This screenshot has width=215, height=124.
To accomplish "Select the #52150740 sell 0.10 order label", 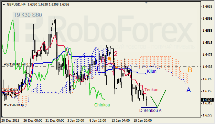I will click(18, 64).
